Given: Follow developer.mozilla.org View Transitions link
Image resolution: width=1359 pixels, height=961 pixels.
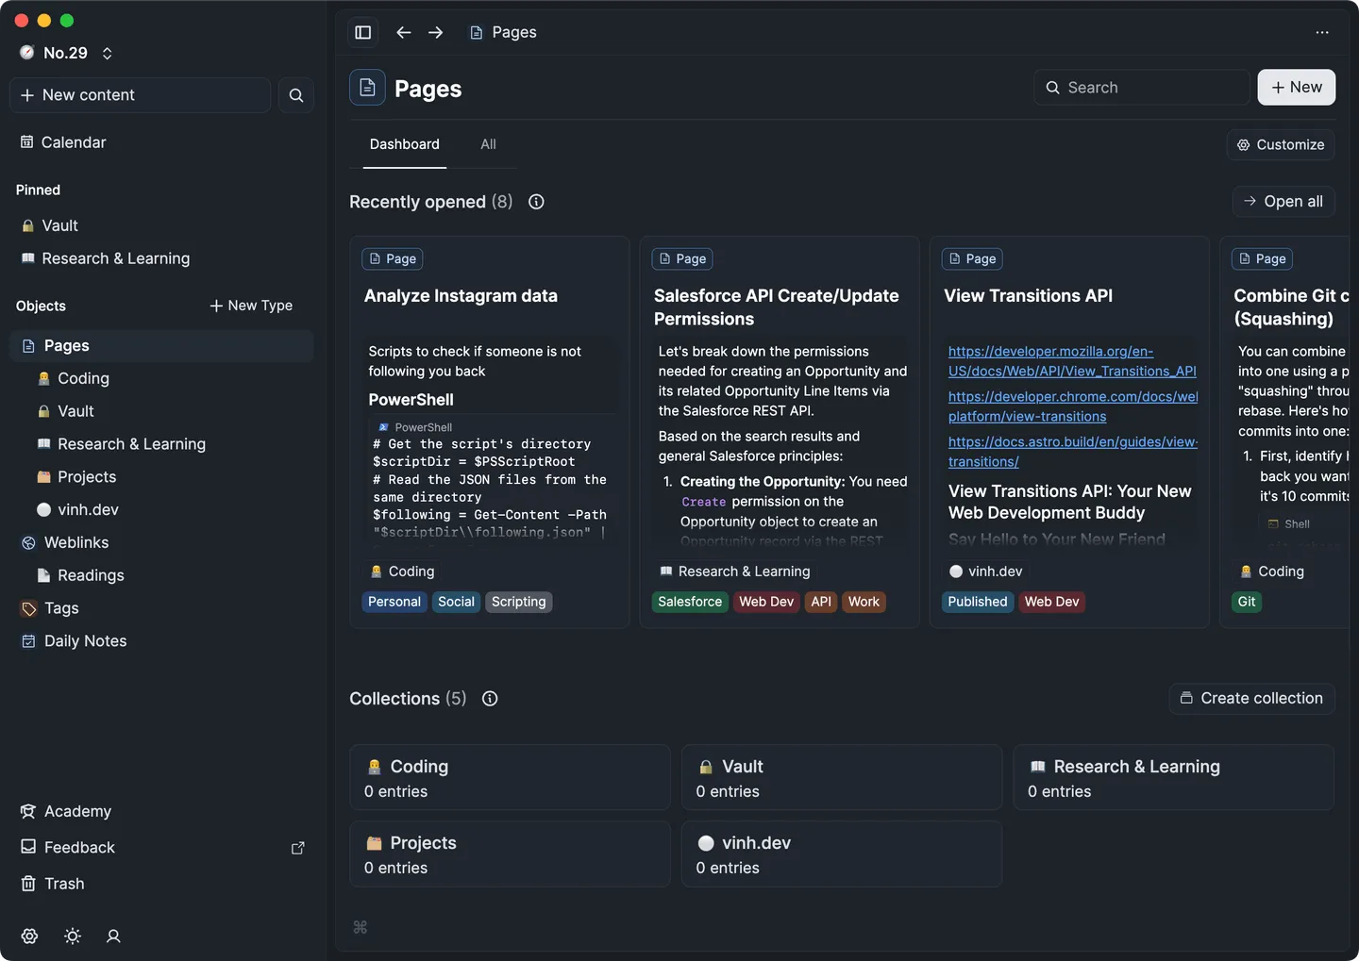Looking at the screenshot, I should [x=1072, y=361].
